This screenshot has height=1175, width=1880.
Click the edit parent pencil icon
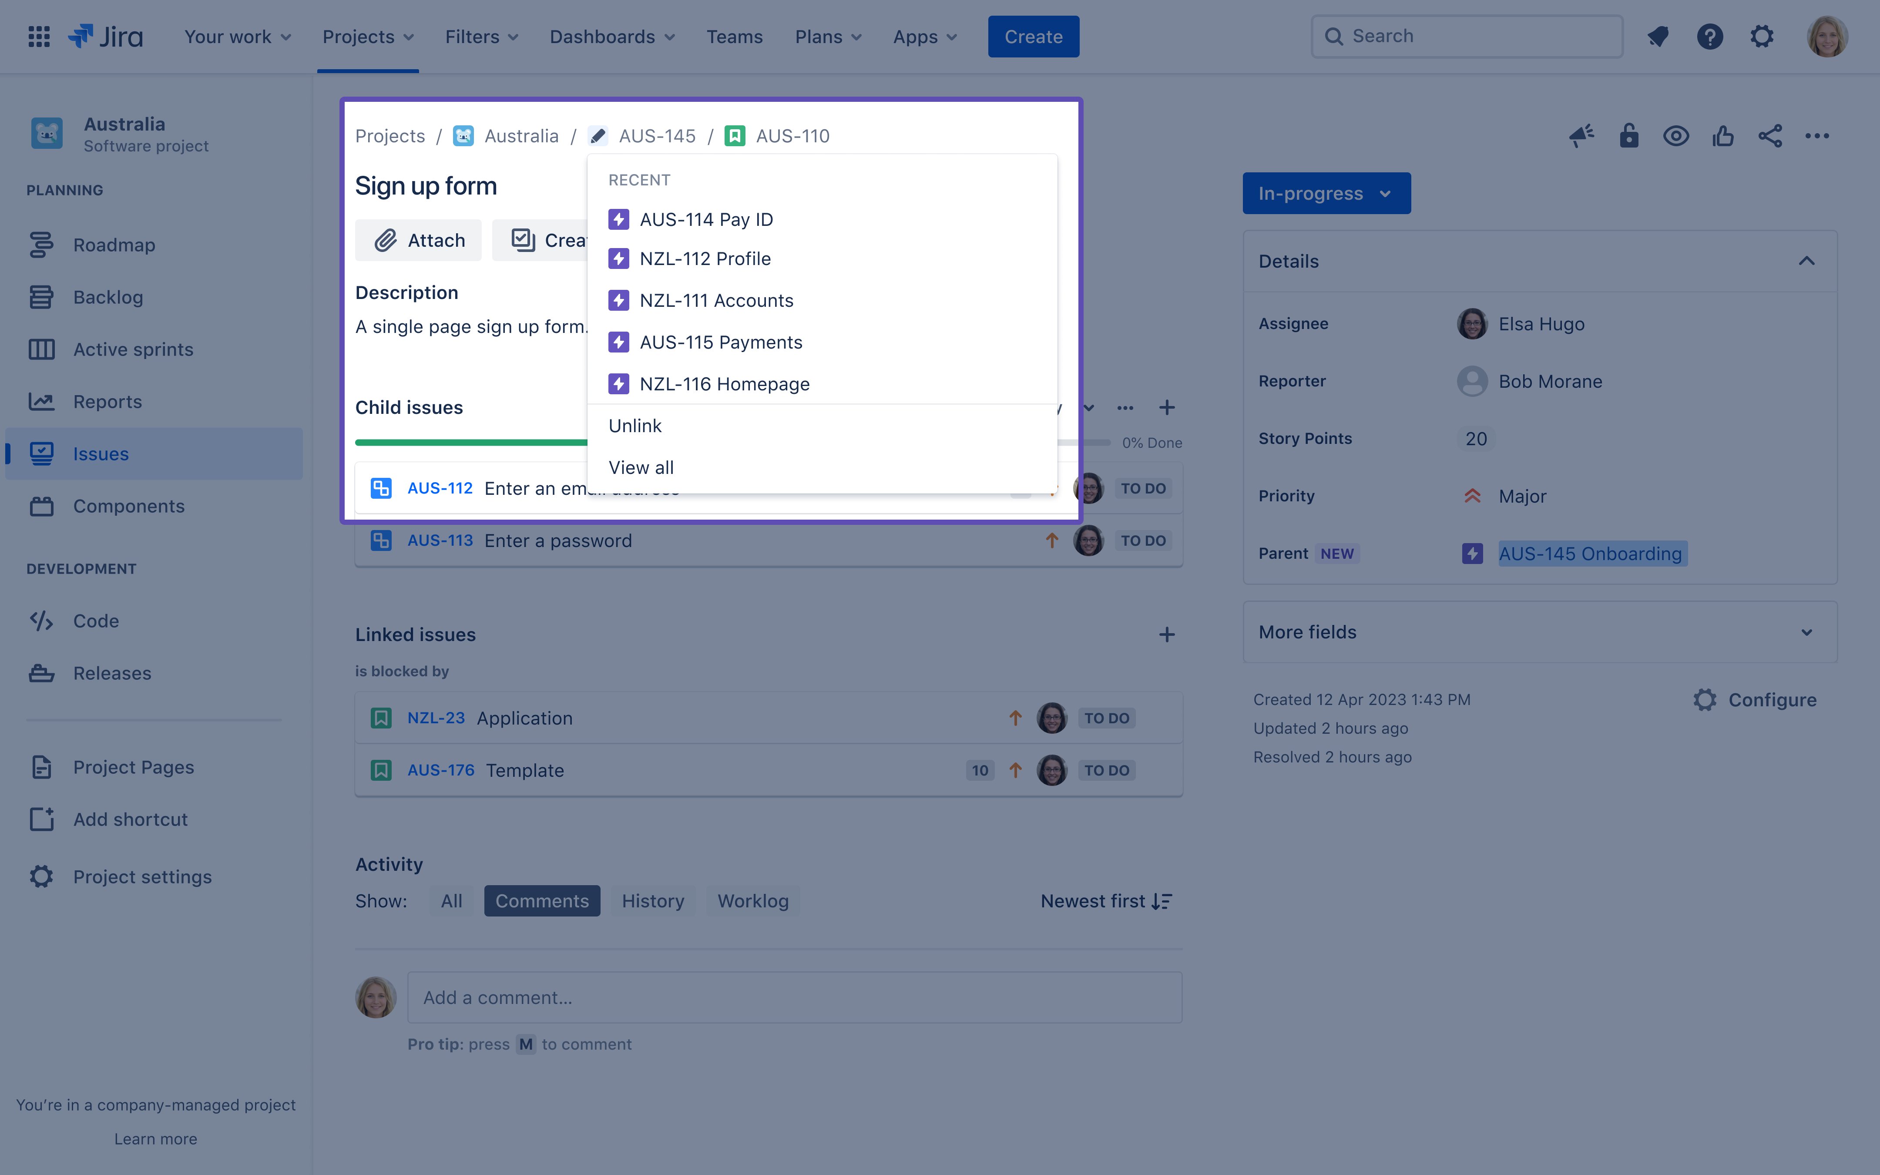(x=598, y=136)
